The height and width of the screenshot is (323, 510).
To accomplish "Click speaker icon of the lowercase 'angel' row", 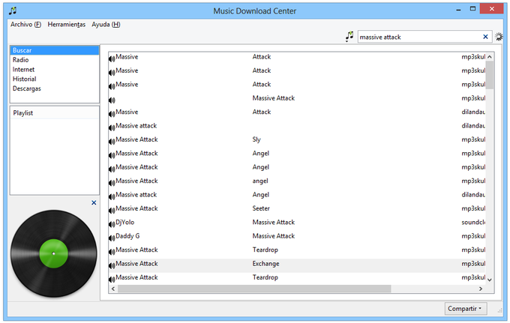I will [112, 183].
